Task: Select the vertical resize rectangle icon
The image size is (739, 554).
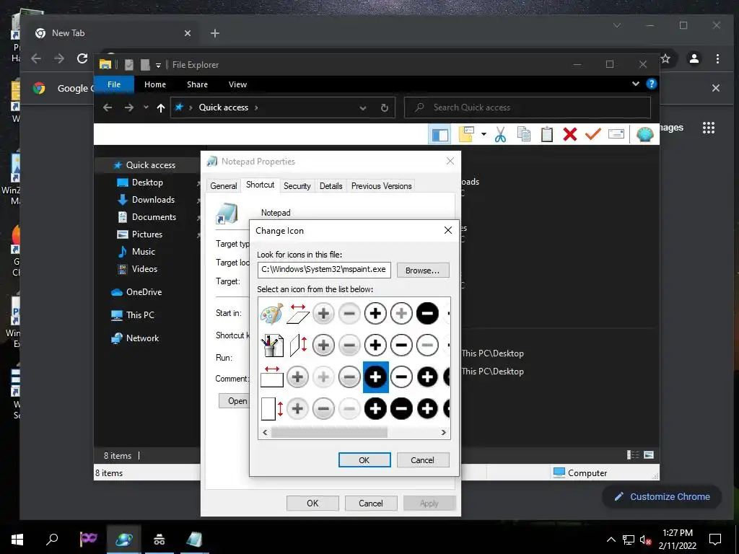Action: tap(272, 408)
